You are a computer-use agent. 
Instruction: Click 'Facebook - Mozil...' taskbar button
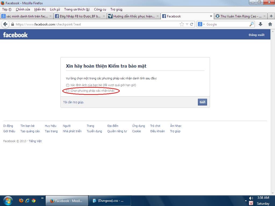point(67,201)
